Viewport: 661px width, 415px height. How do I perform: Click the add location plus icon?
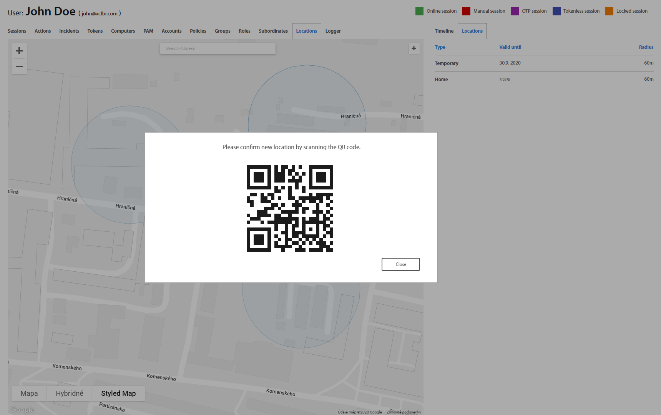coord(414,48)
